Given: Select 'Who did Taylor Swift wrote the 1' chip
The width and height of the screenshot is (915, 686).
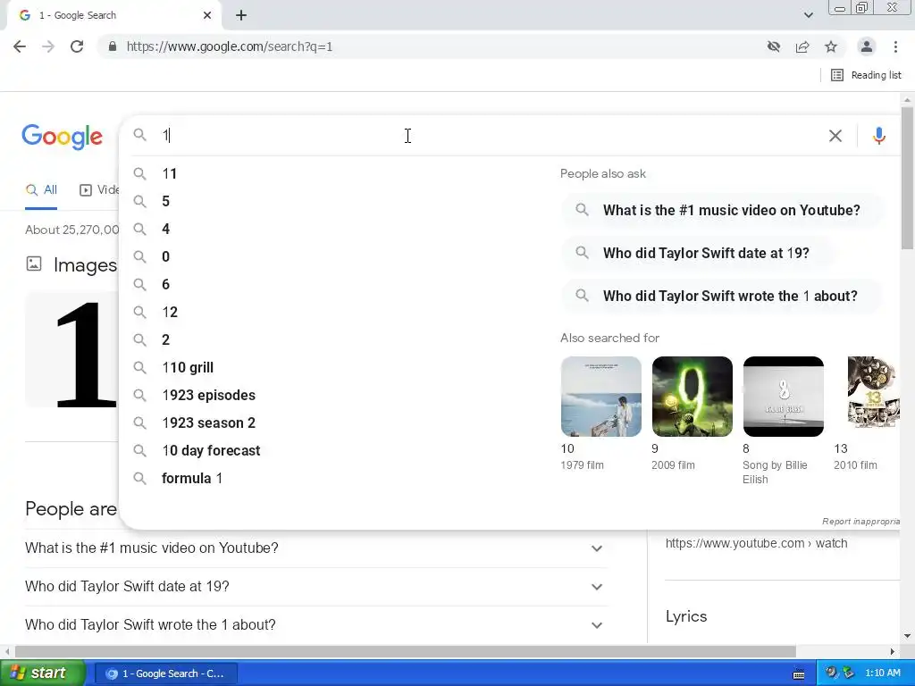Looking at the screenshot, I should coord(721,297).
